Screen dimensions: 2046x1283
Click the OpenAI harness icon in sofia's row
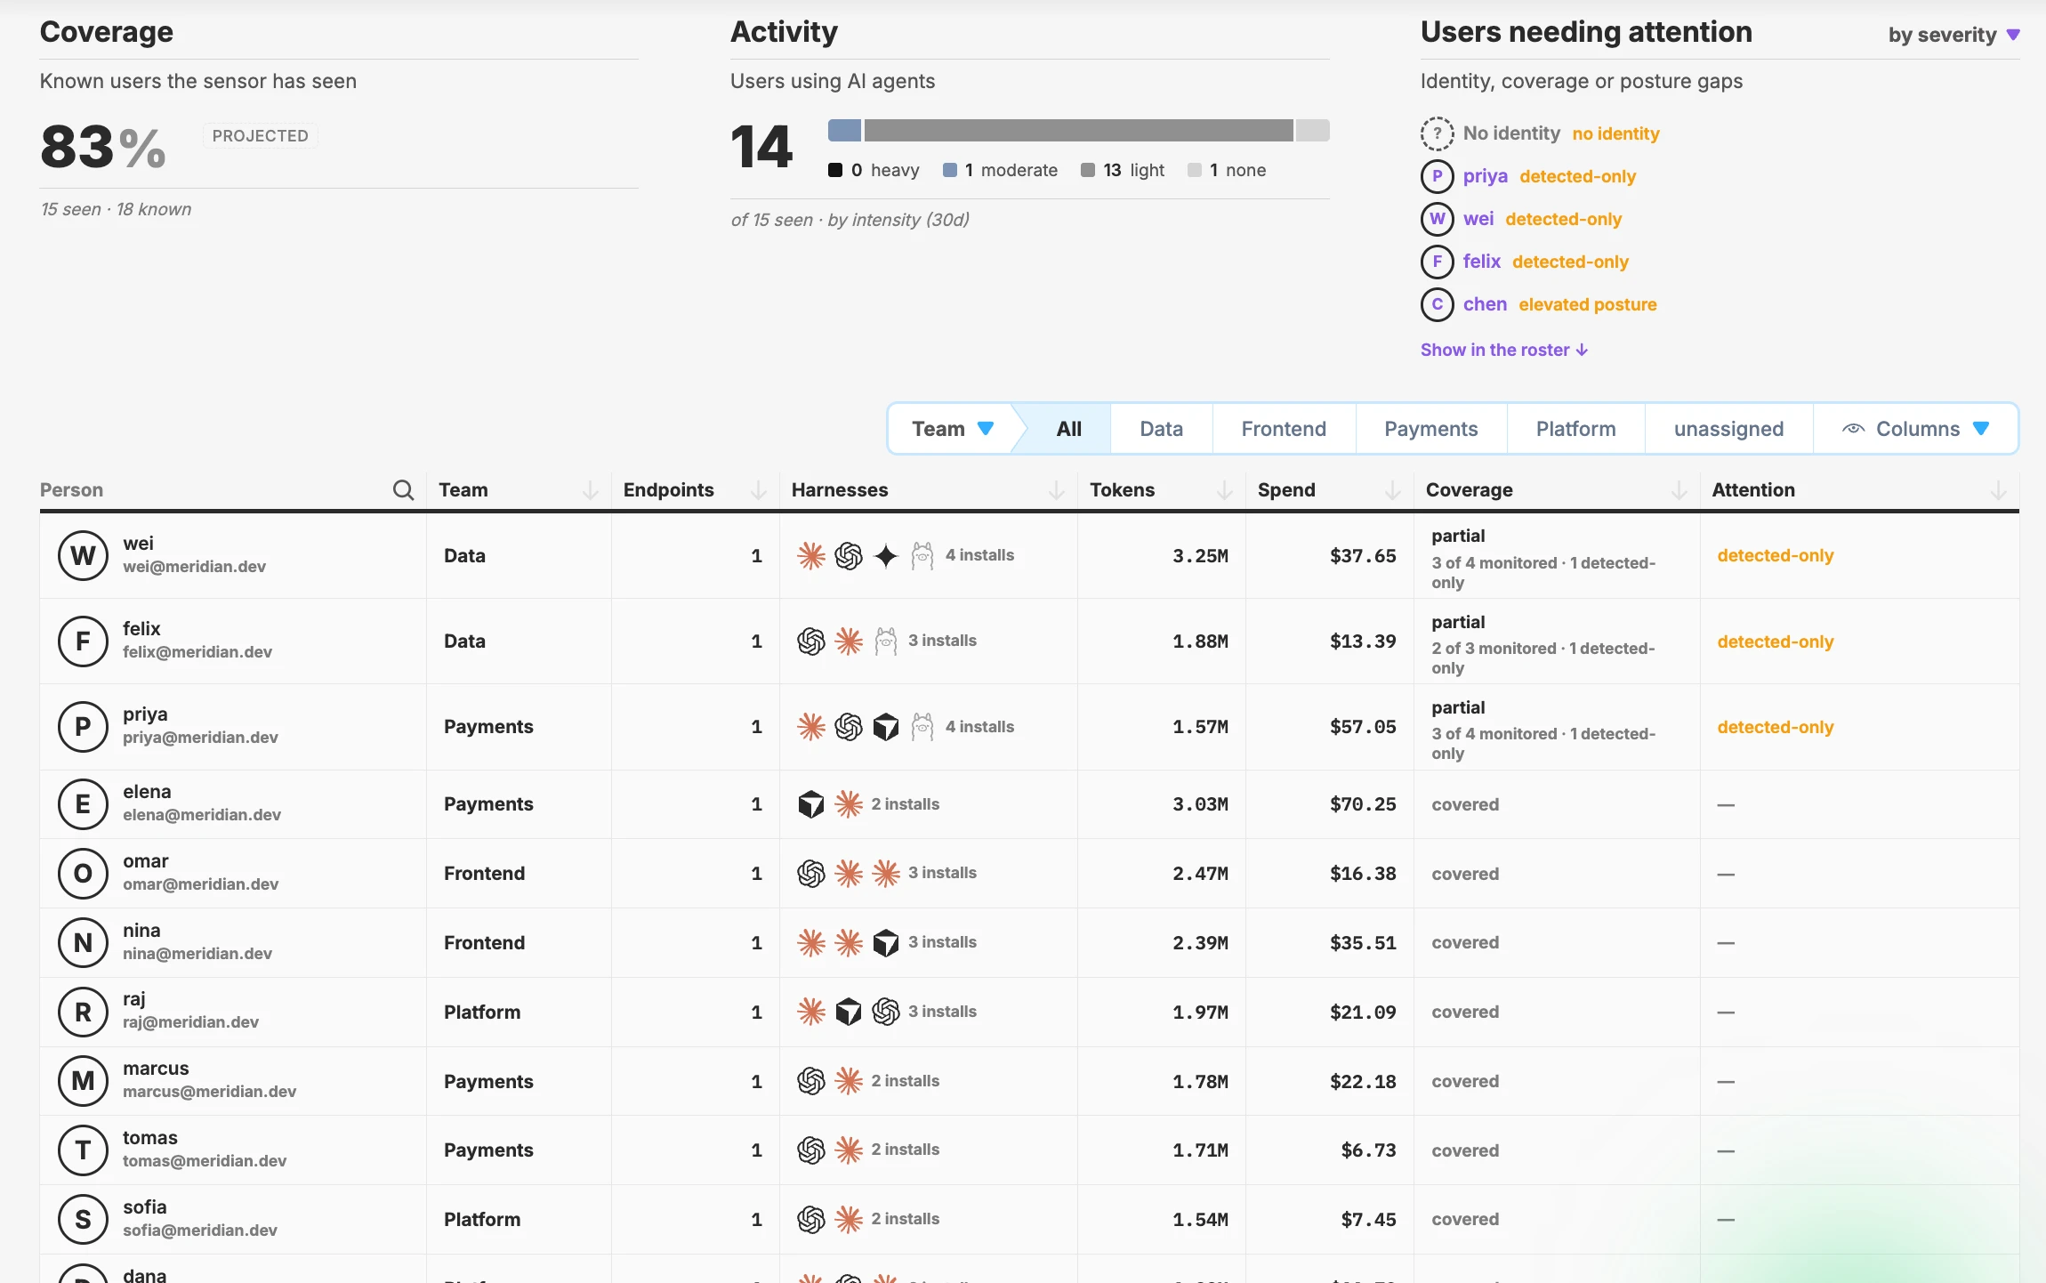tap(811, 1219)
